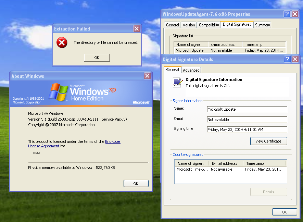Select the Microsoft Time-S... countersignature row

pos(230,169)
